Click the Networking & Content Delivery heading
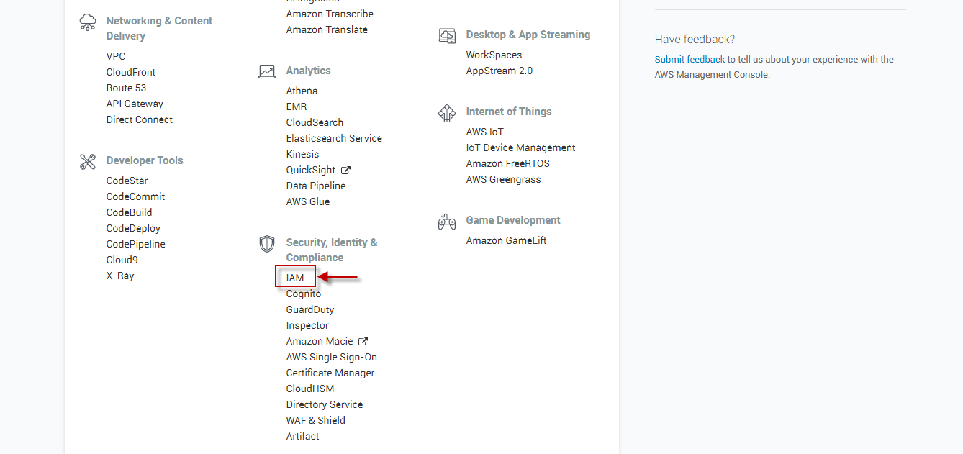Viewport: 963px width, 454px height. 160,28
